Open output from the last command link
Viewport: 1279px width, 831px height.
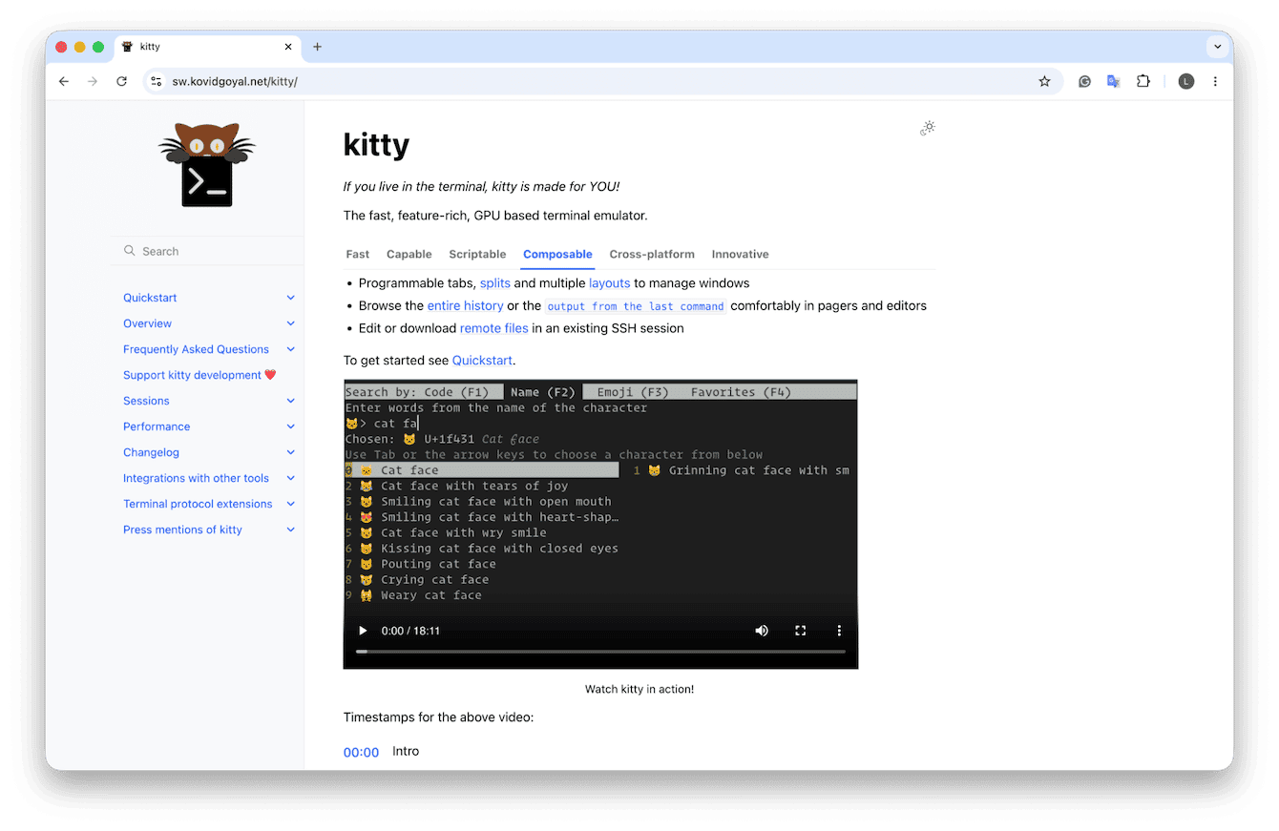pyautogui.click(x=636, y=306)
